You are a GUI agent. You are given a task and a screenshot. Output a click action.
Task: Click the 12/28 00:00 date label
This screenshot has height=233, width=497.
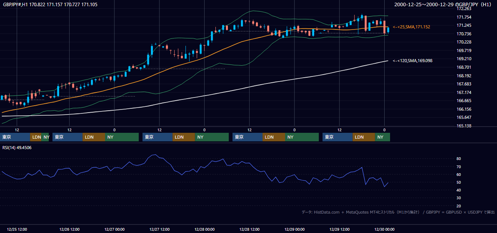point(204,230)
